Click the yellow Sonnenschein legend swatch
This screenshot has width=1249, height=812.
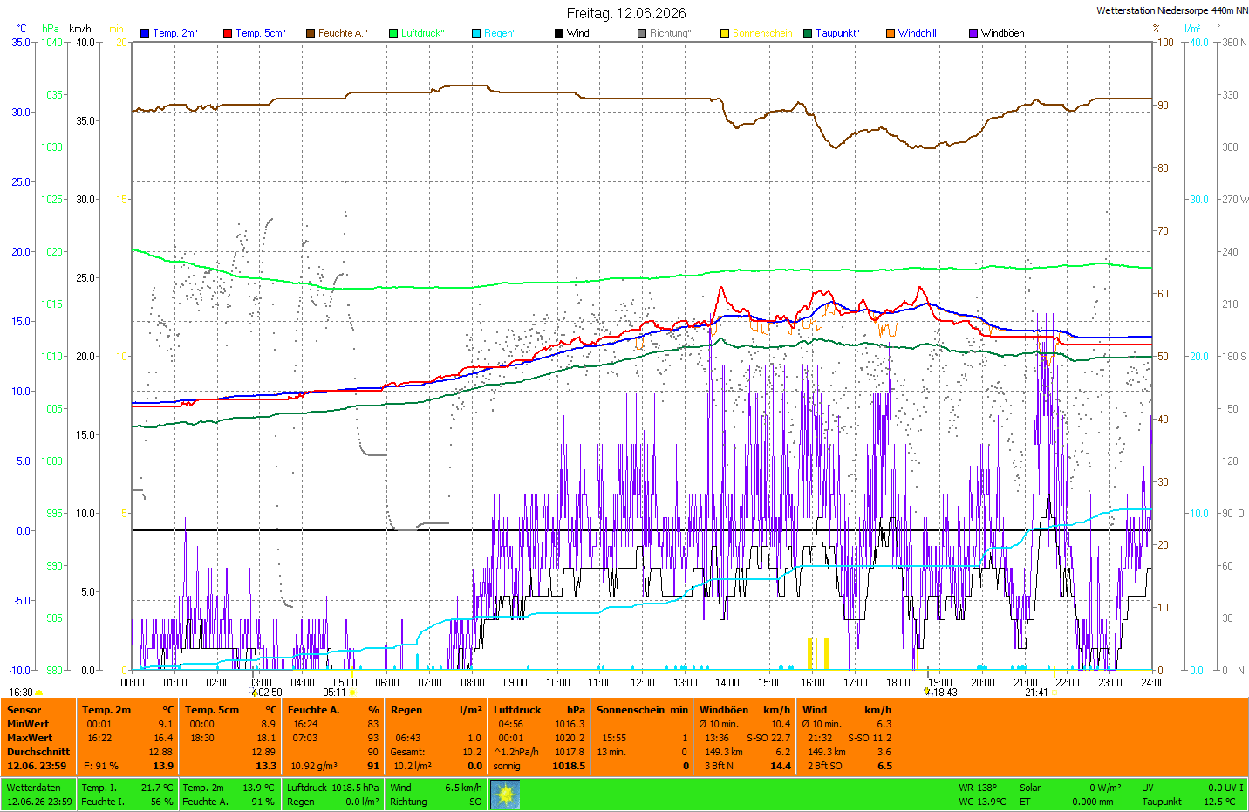[725, 33]
